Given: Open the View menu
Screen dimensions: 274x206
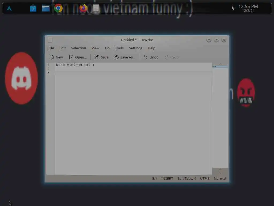Looking at the screenshot, I should 95,48.
